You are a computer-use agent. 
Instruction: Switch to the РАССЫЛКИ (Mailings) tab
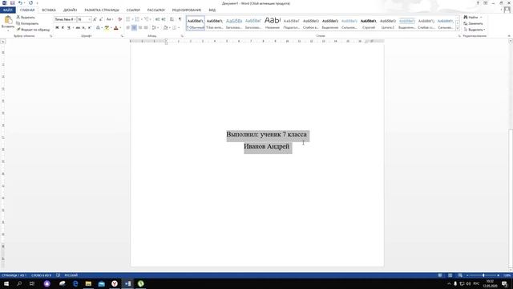[x=156, y=10]
